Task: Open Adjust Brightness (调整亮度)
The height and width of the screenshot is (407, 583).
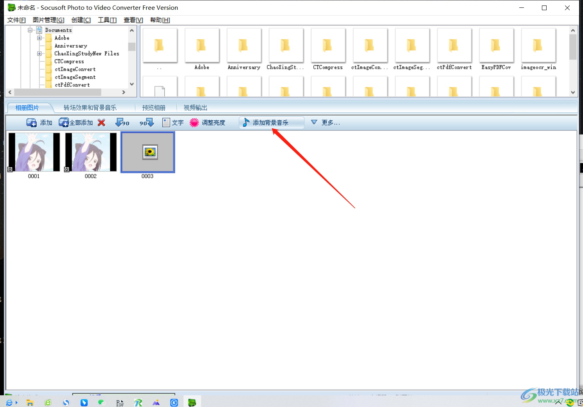Action: 208,123
